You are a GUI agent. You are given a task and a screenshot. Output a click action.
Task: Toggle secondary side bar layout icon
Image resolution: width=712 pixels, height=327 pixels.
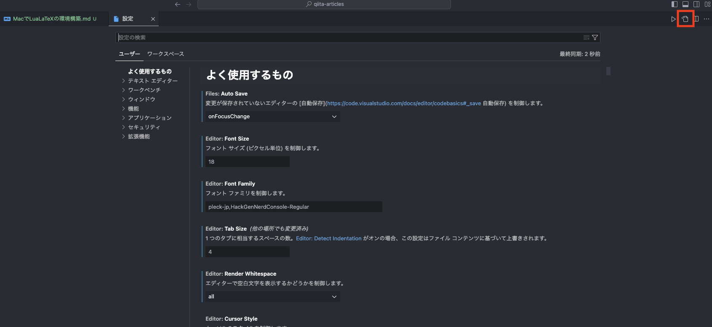(x=696, y=4)
